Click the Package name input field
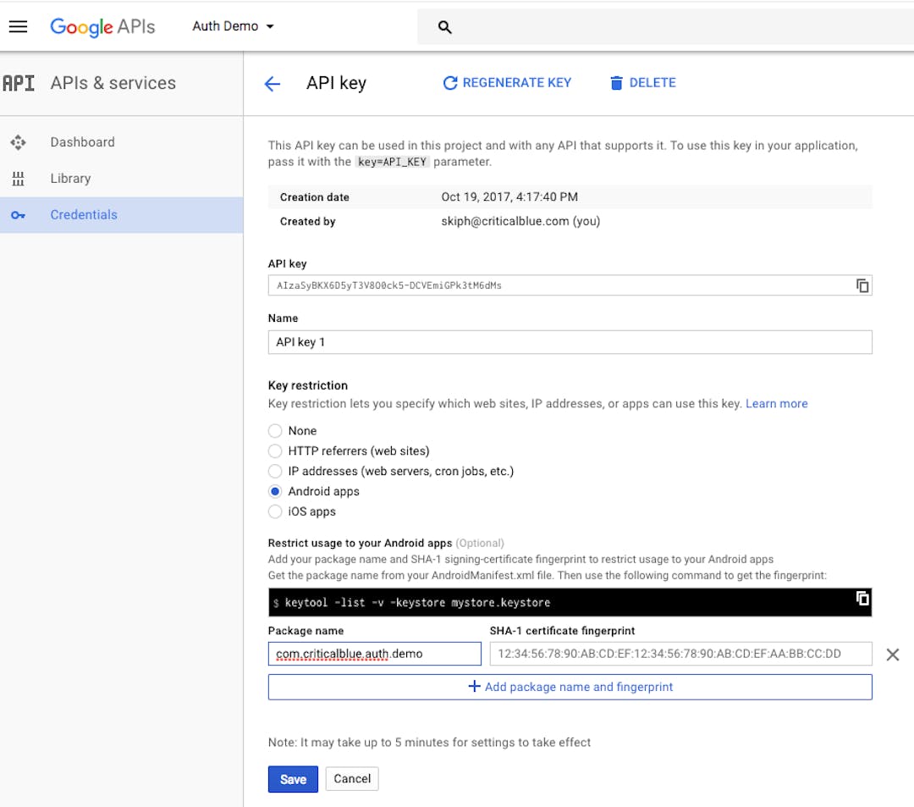914x807 pixels. click(x=374, y=654)
